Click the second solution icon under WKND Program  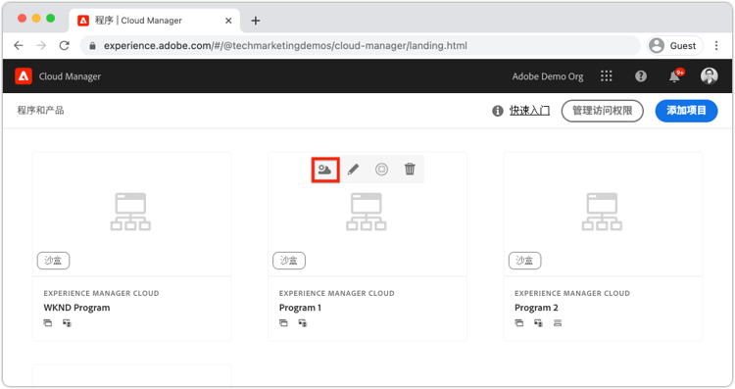[67, 323]
